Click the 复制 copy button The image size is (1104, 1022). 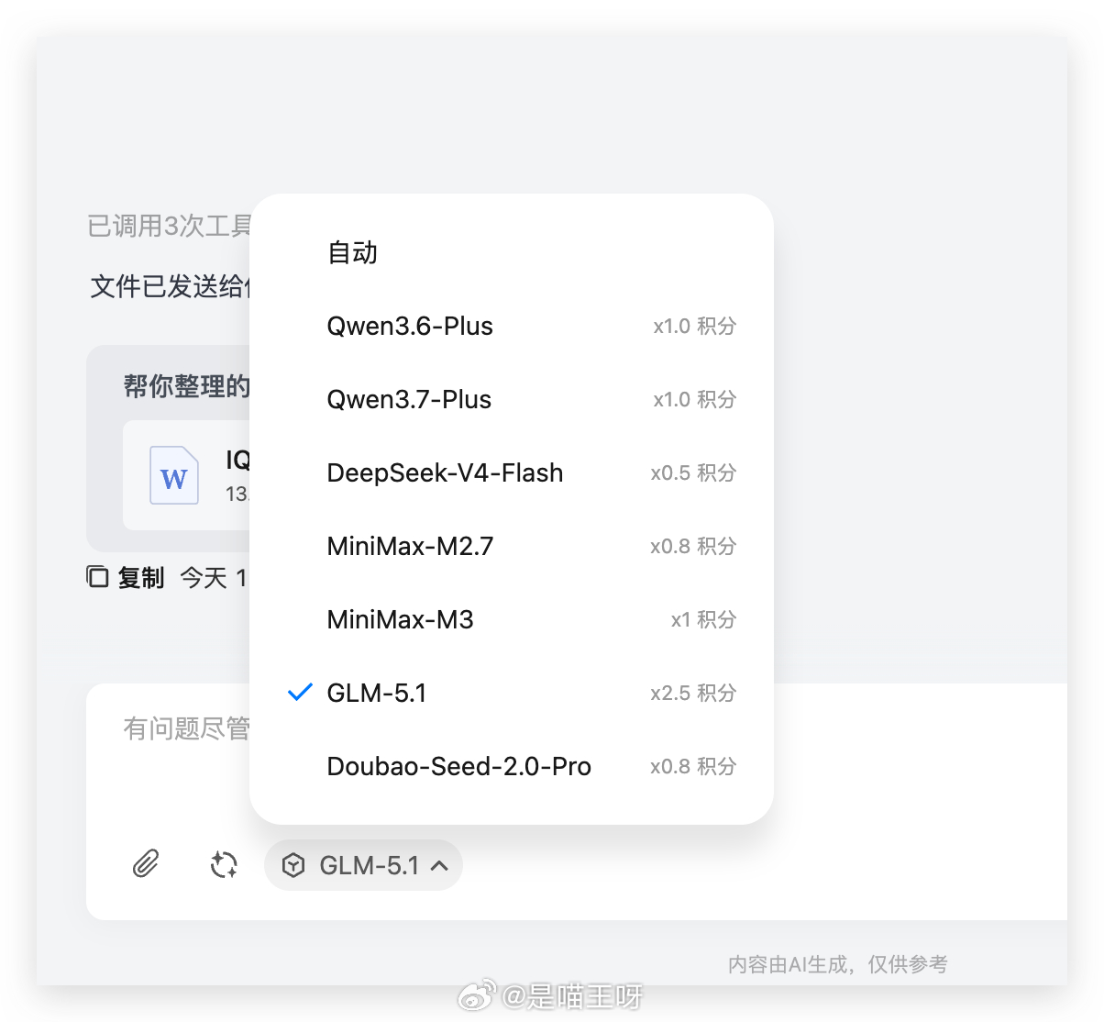click(126, 577)
